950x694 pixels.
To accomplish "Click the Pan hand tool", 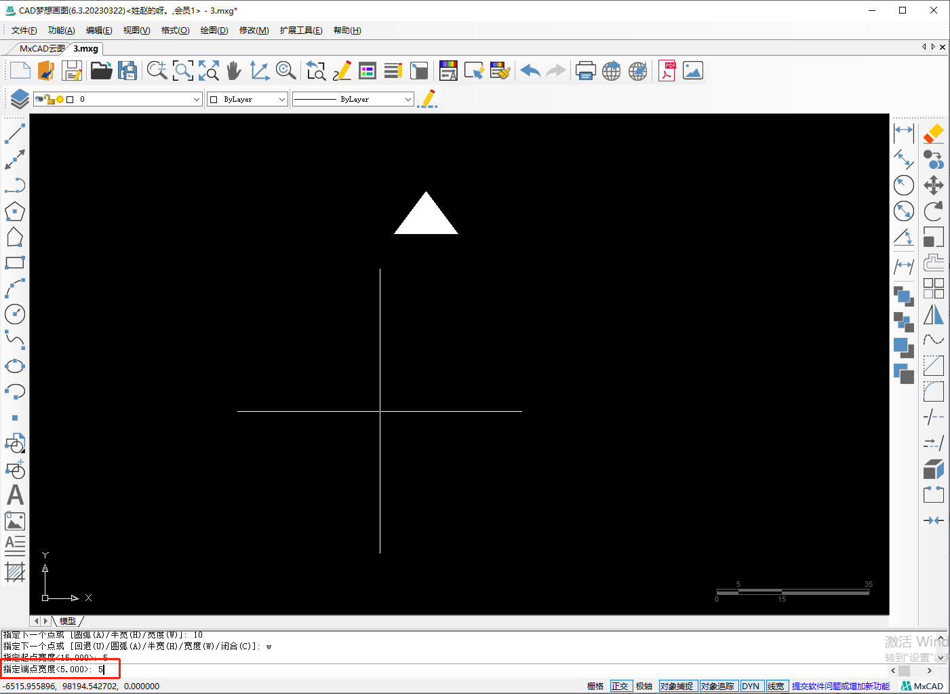I will pyautogui.click(x=234, y=71).
